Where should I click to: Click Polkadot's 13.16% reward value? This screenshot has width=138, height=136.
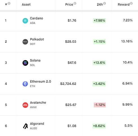(127, 41)
